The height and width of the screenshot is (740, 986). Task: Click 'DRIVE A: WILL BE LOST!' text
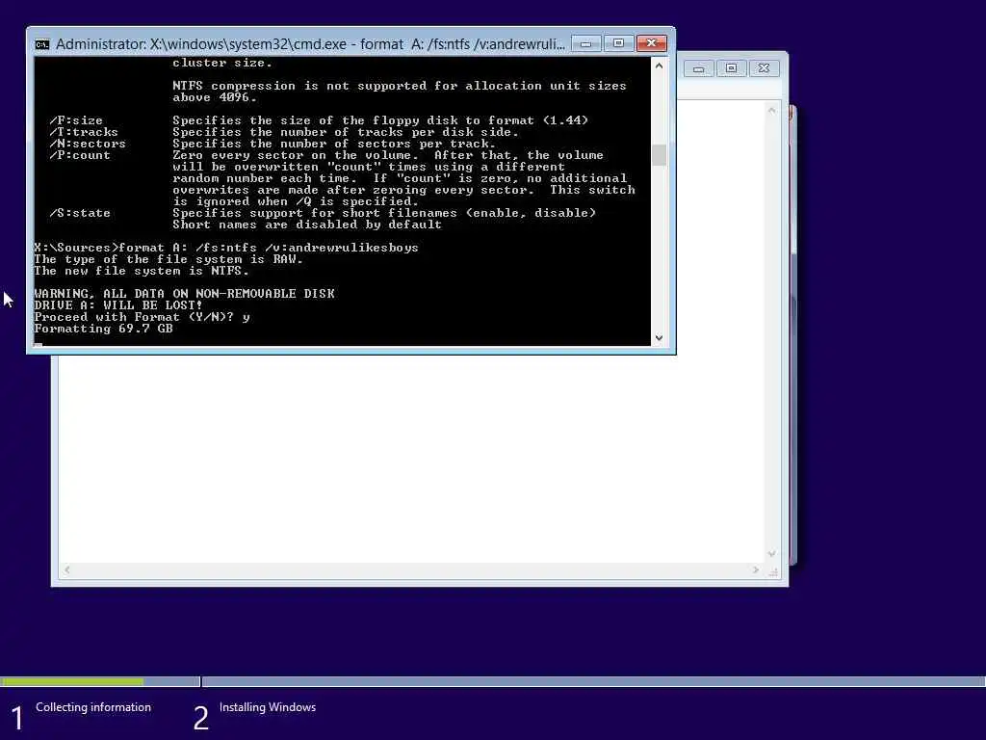click(x=118, y=305)
